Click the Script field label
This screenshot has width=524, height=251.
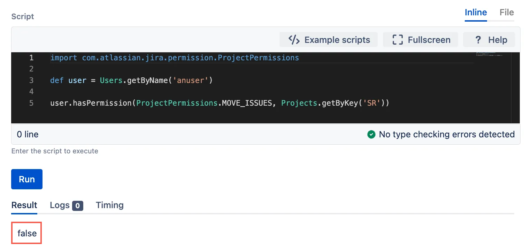tap(23, 16)
